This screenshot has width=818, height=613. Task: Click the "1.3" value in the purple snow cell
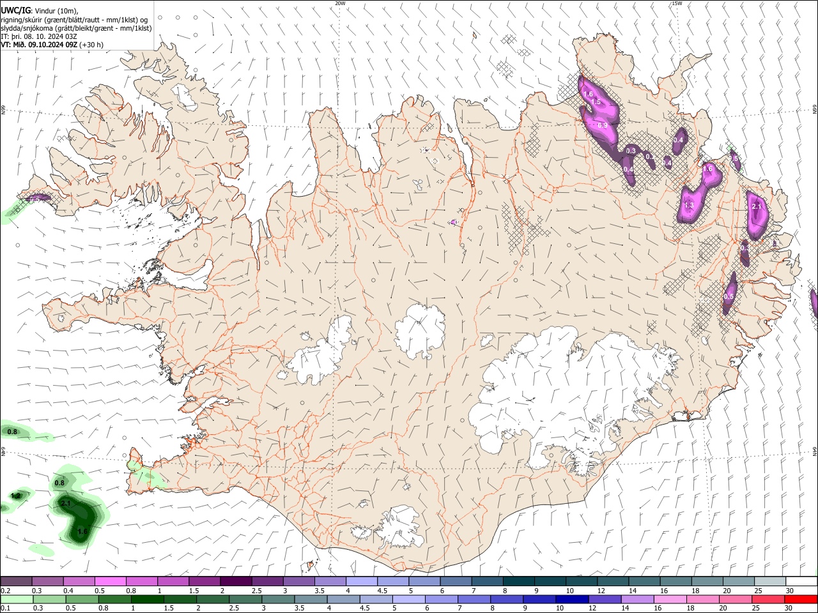point(689,206)
